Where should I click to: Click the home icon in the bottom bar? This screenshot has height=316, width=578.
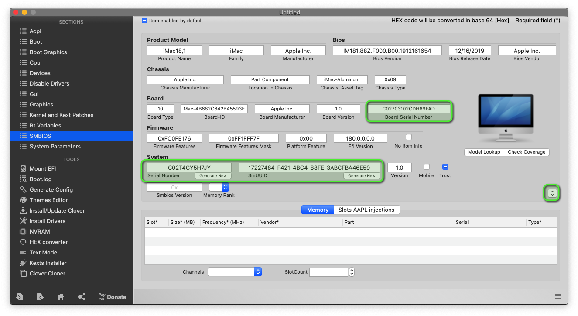61,297
